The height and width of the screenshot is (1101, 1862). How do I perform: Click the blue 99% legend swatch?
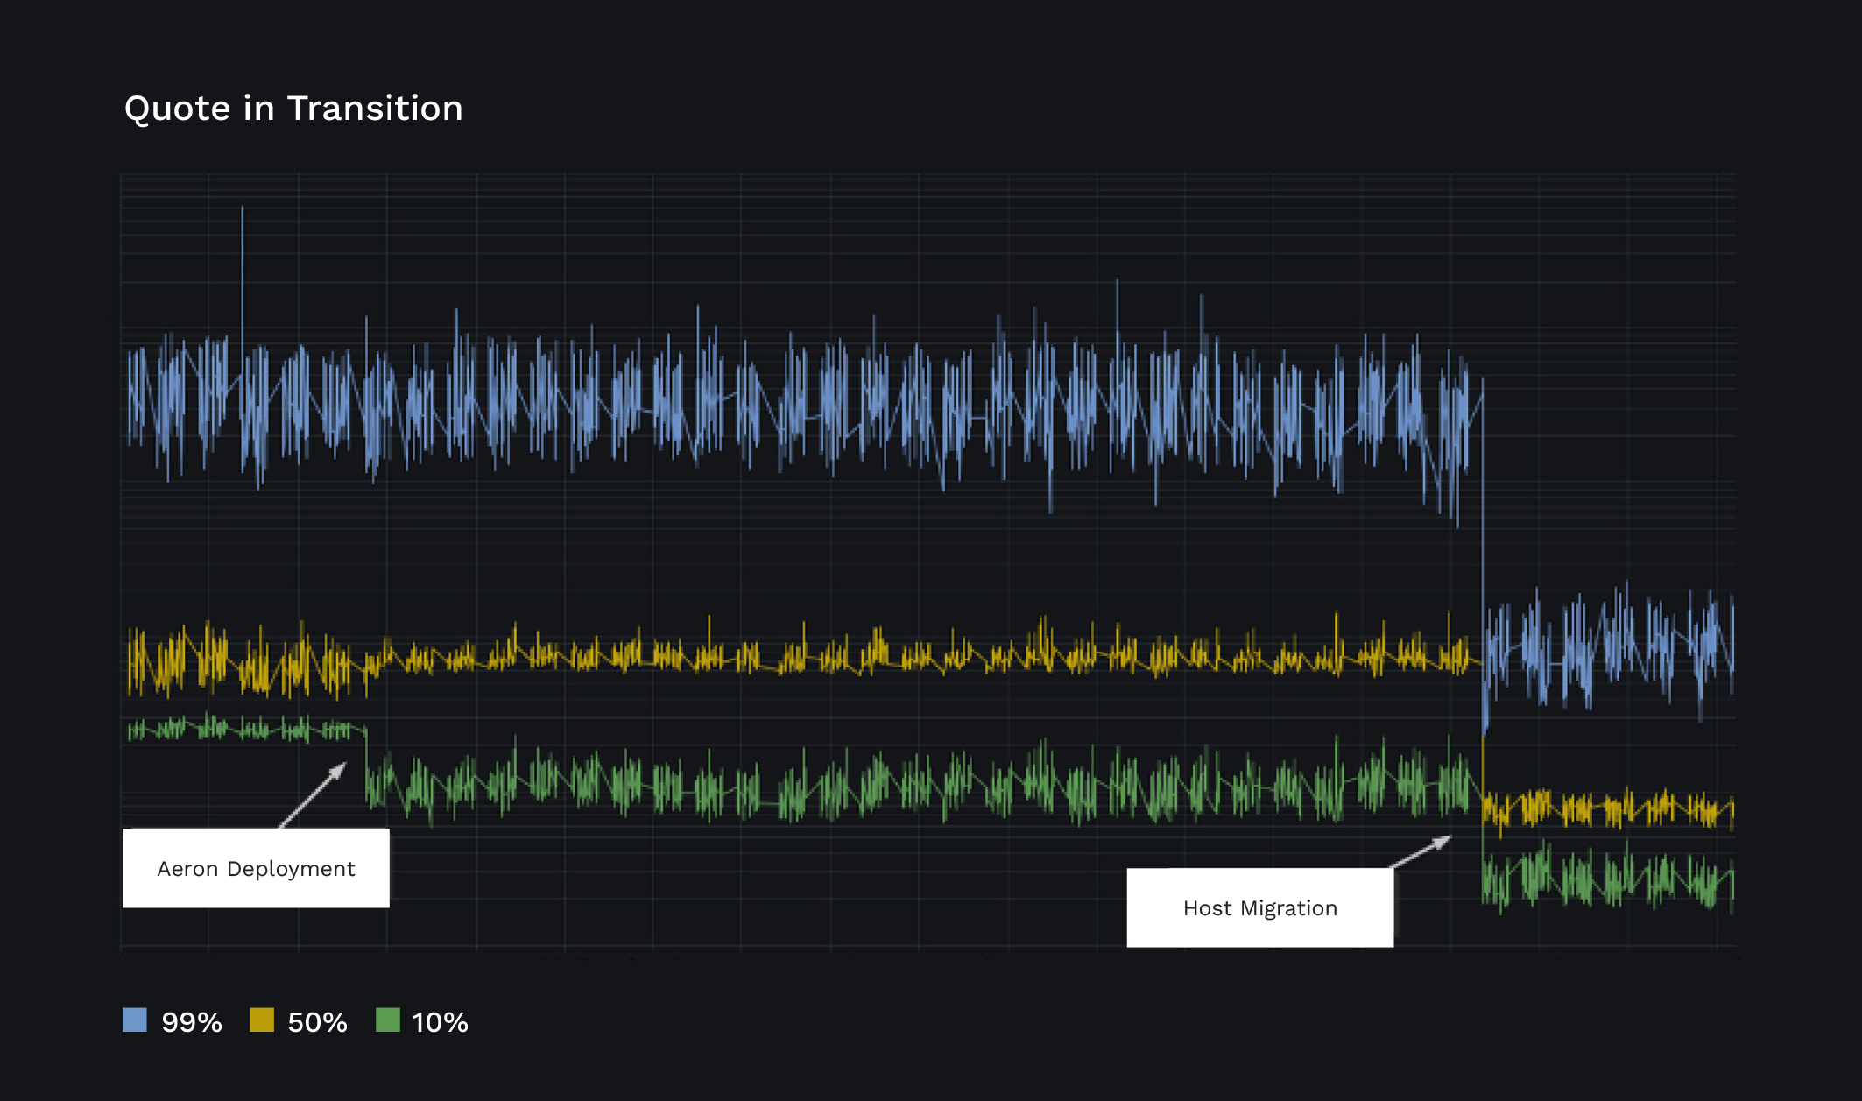pyautogui.click(x=135, y=1020)
